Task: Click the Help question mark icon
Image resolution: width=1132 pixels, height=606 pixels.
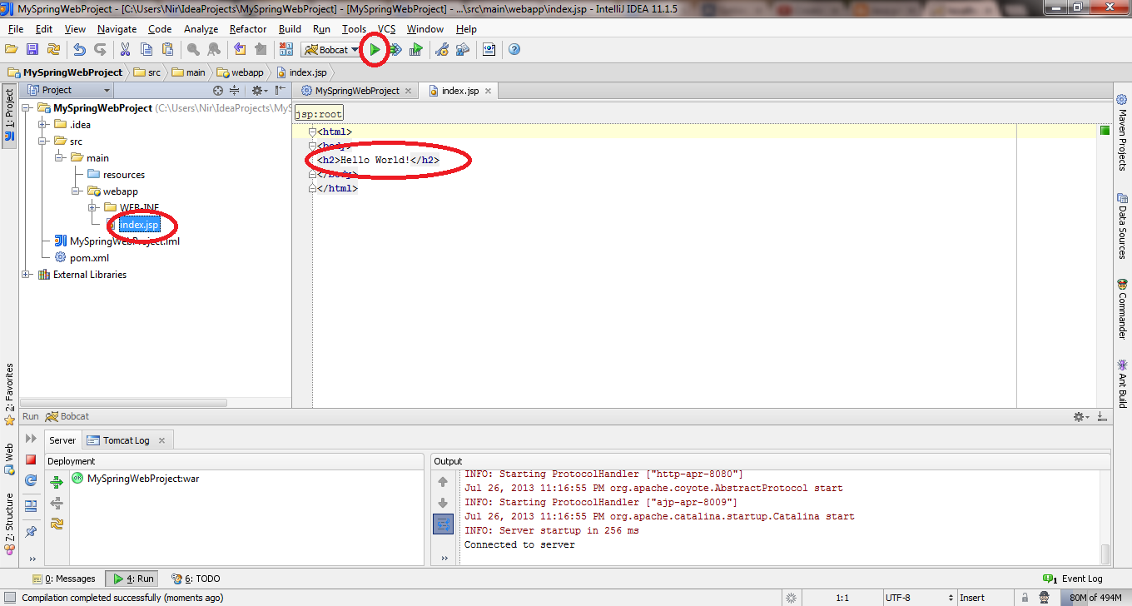Action: tap(514, 50)
